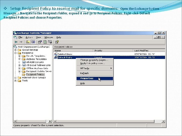Select the Deleted items policy row
182x136 pixels.
pyautogui.click(x=109, y=54)
